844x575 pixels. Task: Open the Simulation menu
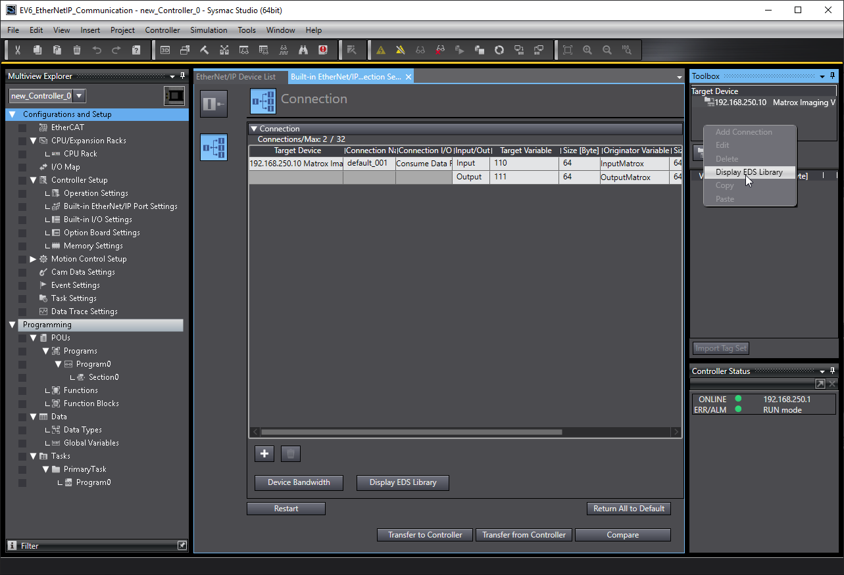pos(209,30)
